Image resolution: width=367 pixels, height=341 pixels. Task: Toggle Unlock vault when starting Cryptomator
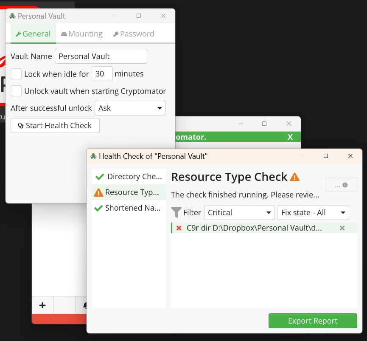tap(16, 91)
